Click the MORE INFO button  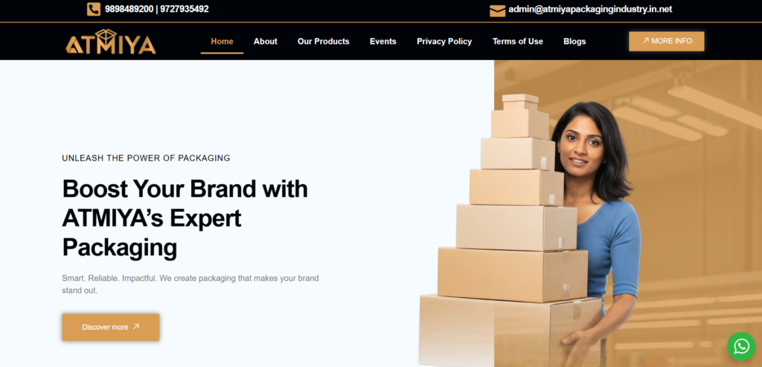click(x=666, y=42)
